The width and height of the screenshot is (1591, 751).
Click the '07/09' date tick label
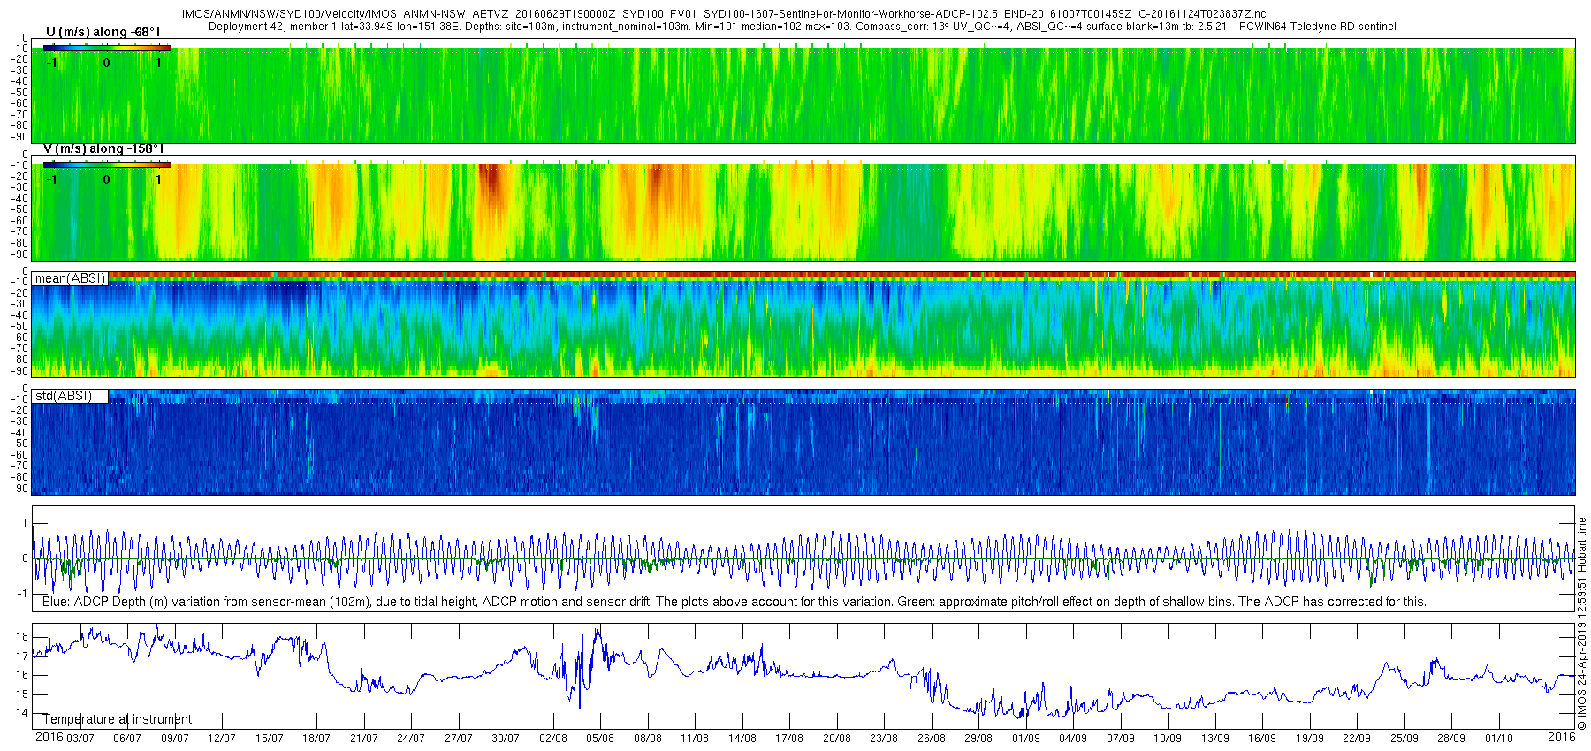(1121, 738)
